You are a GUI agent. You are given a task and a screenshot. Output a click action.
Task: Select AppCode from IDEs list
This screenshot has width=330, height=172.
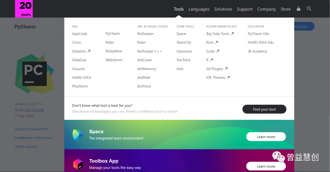(79, 34)
